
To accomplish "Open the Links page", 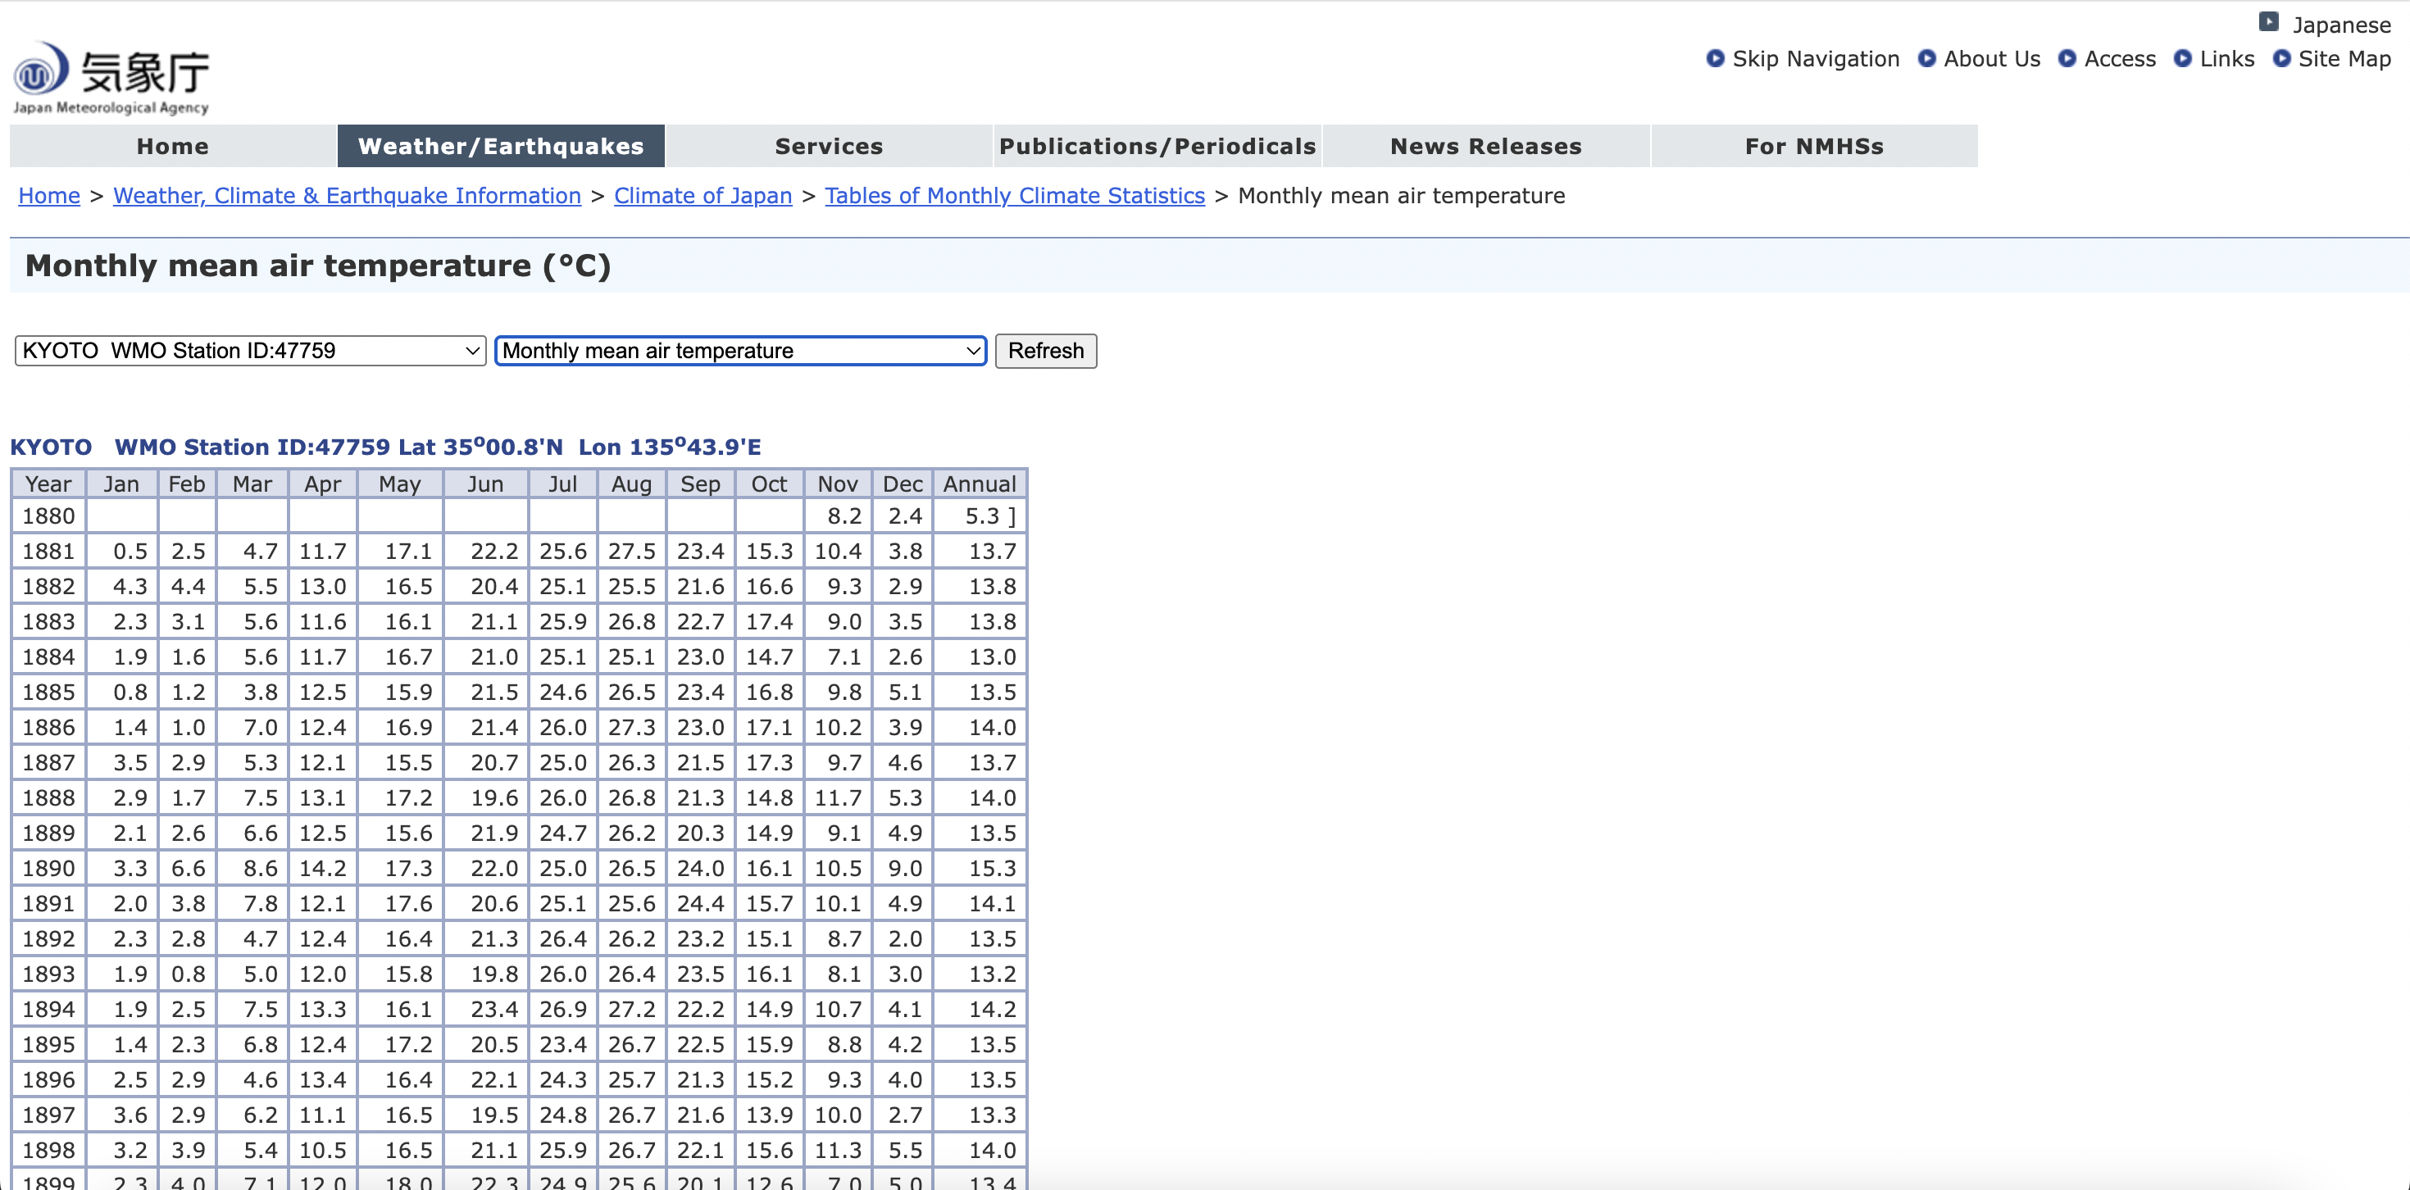I will point(2226,59).
